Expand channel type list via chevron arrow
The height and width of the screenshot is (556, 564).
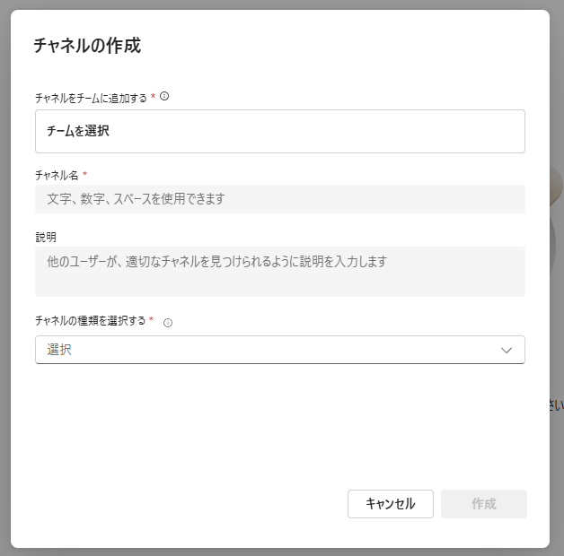[507, 351]
